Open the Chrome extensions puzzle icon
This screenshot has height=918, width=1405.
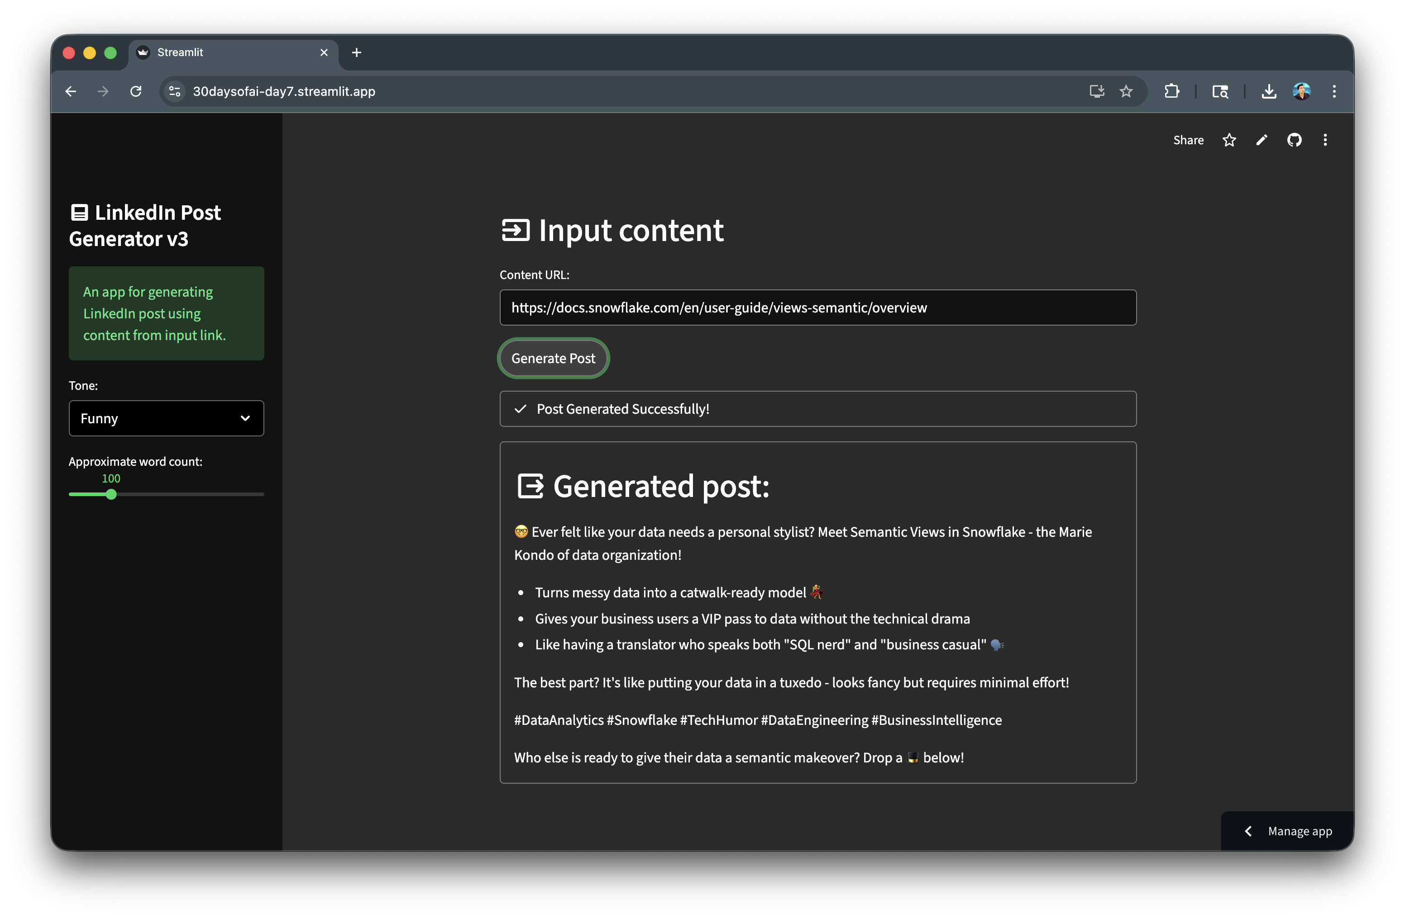point(1171,91)
